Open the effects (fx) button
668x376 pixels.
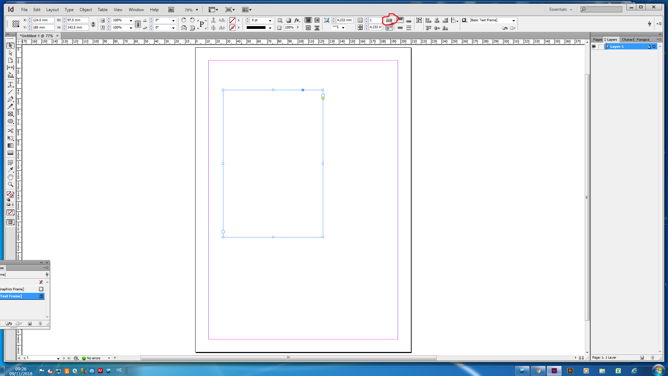point(297,20)
